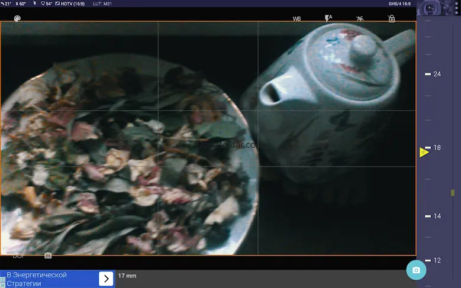The image size is (461, 288).
Task: Click the ad info icon
Action: (x=2, y=280)
